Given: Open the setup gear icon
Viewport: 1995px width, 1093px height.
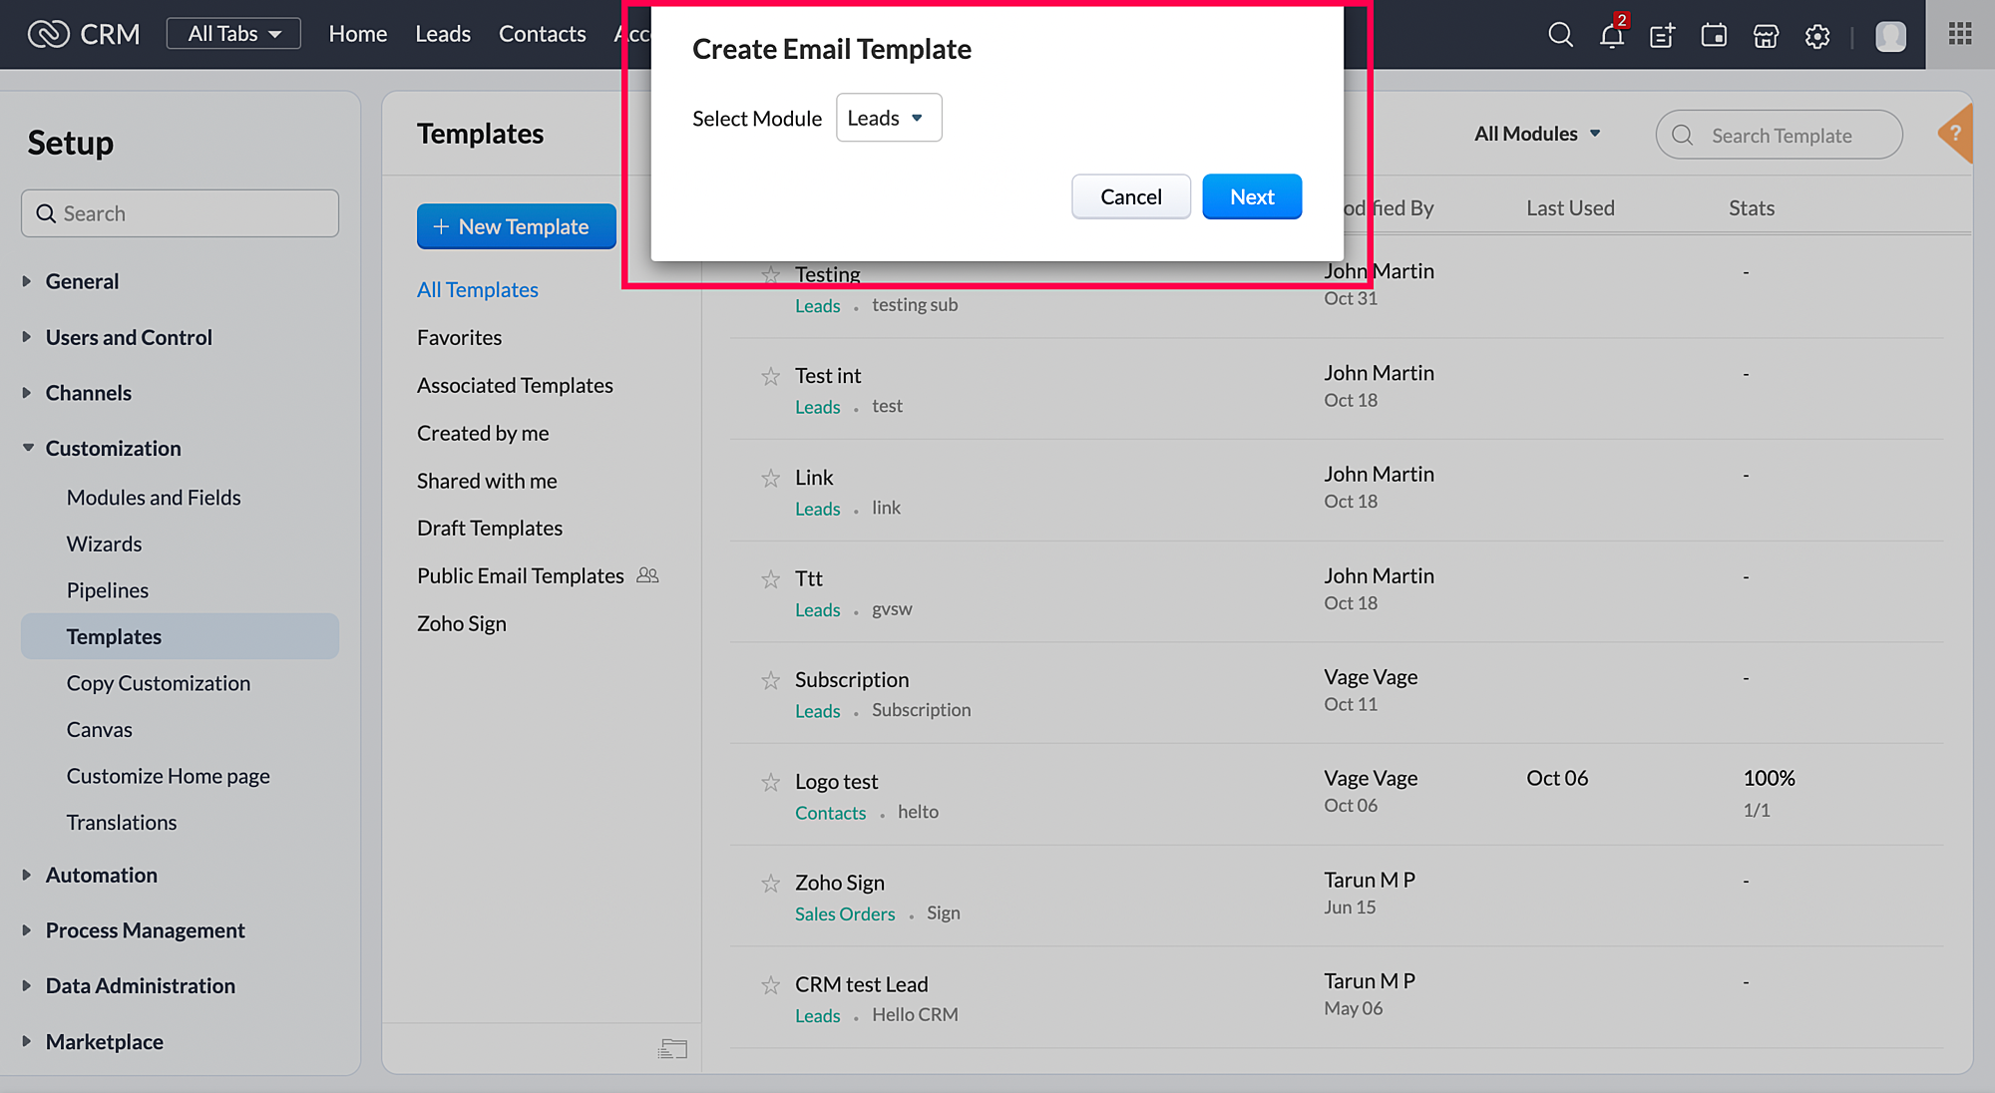Looking at the screenshot, I should point(1817,36).
